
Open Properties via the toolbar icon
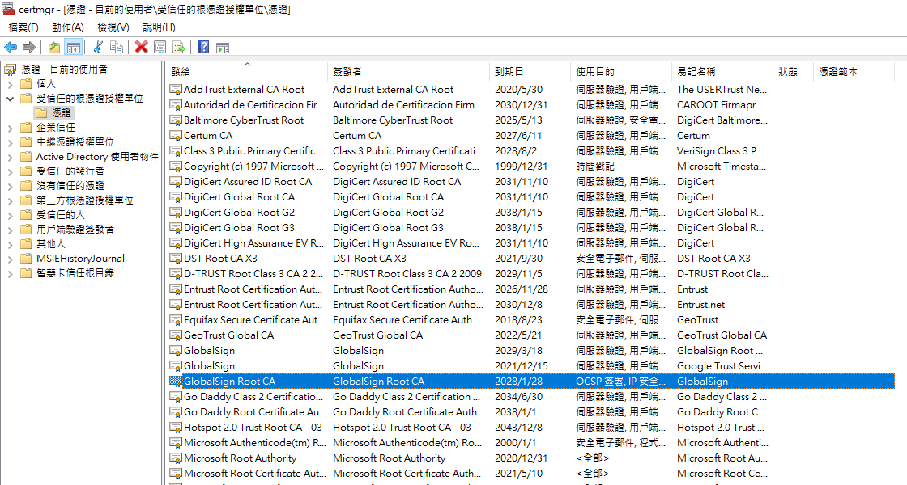[x=160, y=46]
